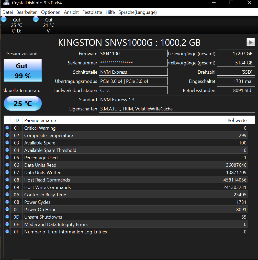Click the Eingeschaltet value 1731 mal
The height and width of the screenshot is (260, 258).
[236, 81]
